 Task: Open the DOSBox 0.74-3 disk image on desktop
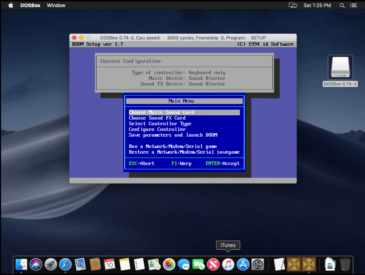click(x=340, y=68)
